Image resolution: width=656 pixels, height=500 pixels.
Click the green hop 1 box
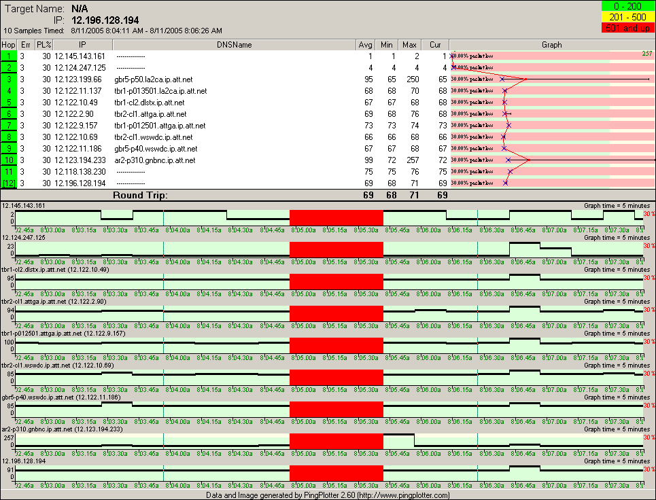pyautogui.click(x=9, y=56)
